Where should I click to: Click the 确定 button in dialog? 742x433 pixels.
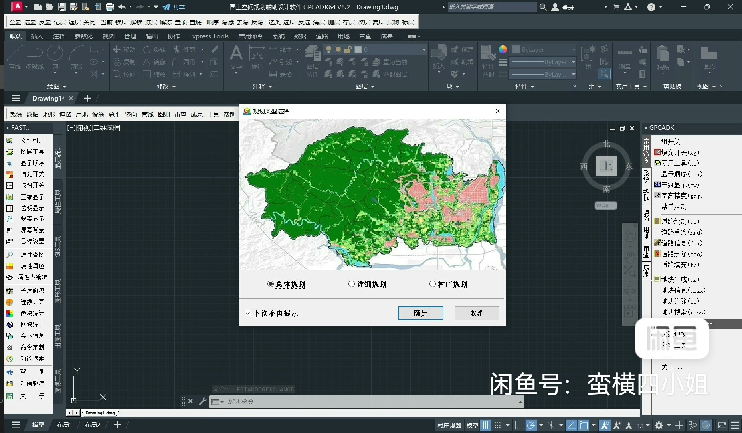421,313
